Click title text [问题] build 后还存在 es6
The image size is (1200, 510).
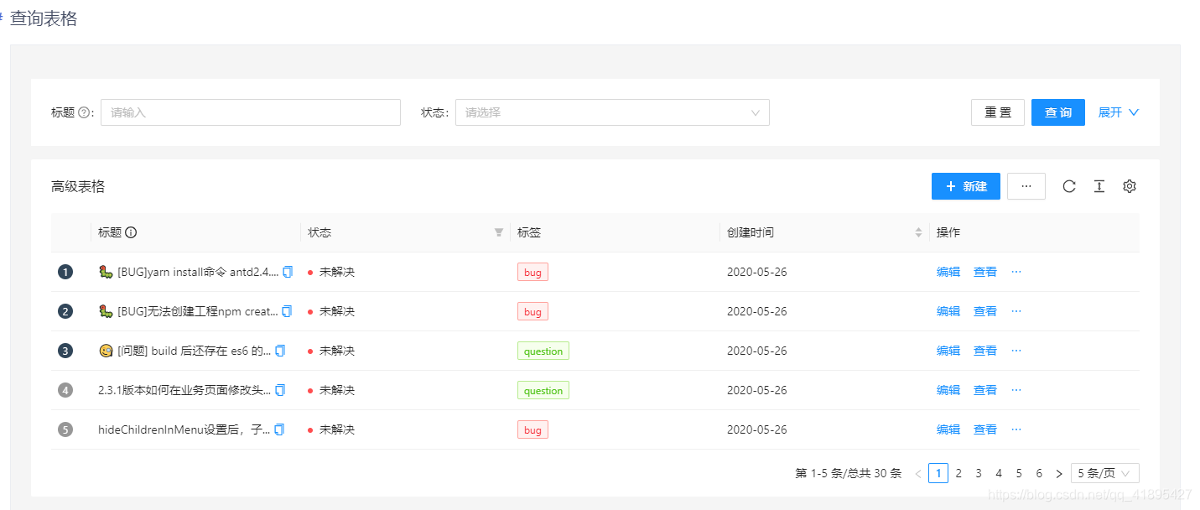point(195,351)
